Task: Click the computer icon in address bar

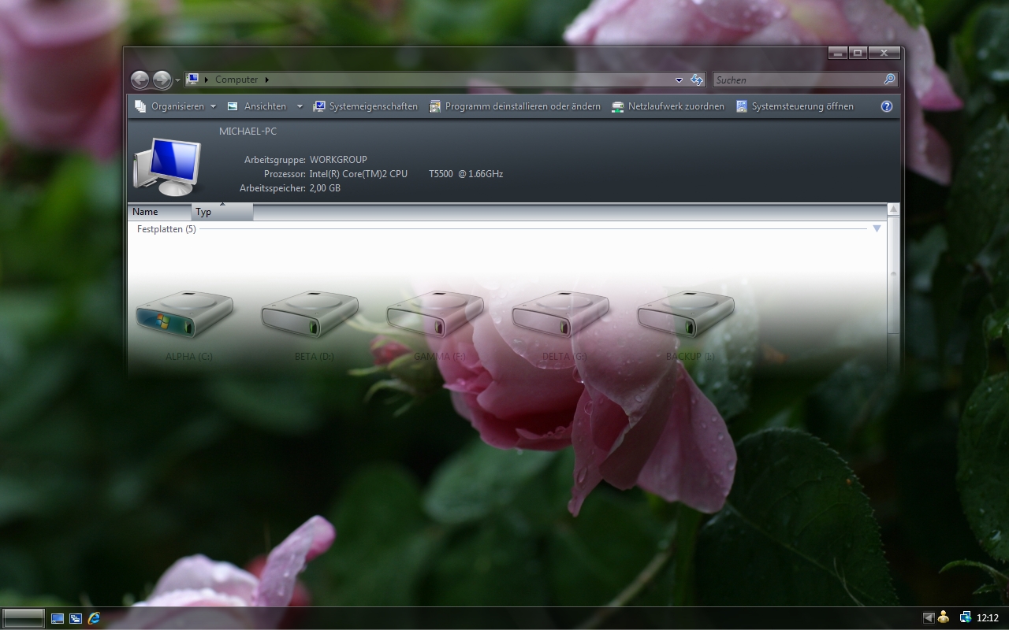Action: (x=192, y=80)
